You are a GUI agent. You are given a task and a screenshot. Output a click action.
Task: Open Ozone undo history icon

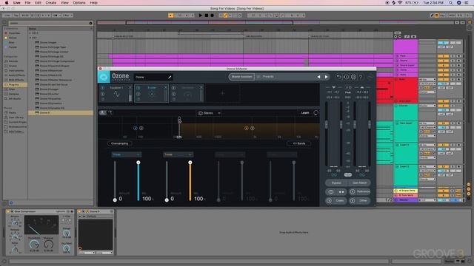coord(346,77)
